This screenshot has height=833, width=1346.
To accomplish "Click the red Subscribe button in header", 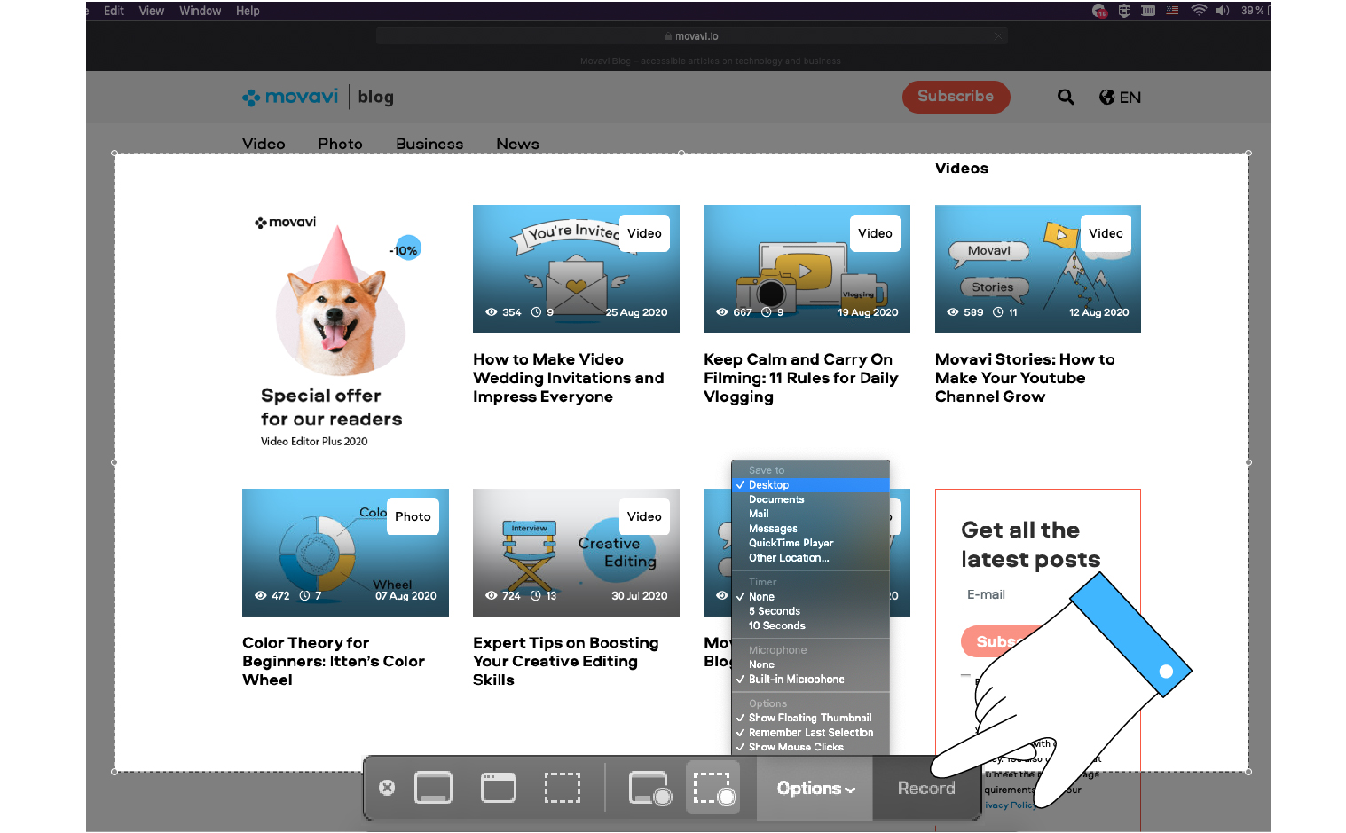I will pyautogui.click(x=956, y=97).
